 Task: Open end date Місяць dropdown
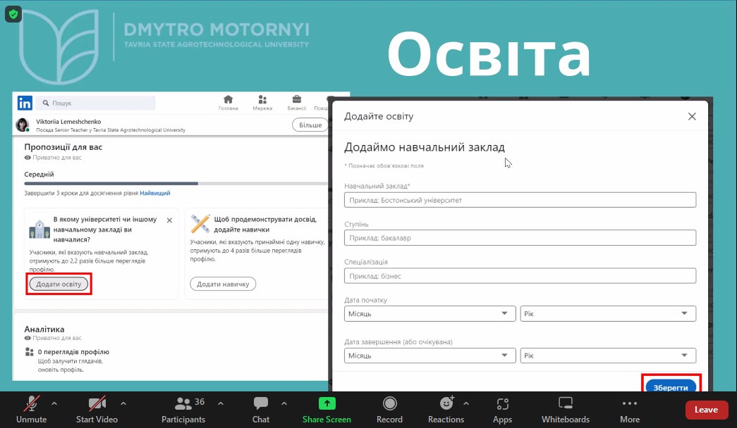(x=430, y=355)
